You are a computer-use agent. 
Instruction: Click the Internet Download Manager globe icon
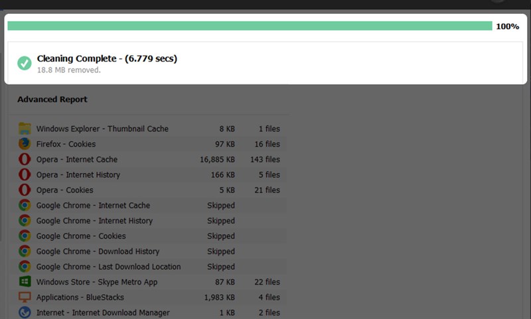point(25,312)
